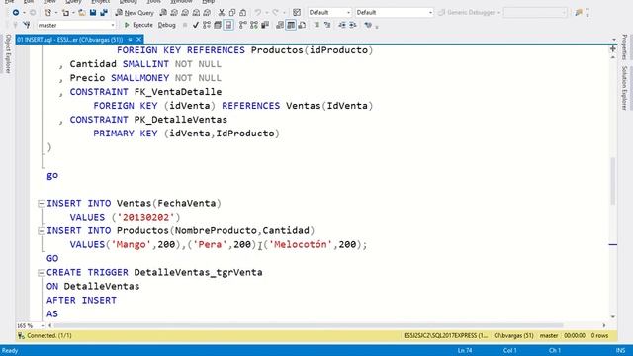Click Specify Values for Template Parameters icon
This screenshot has height=356, width=633.
pyautogui.click(x=368, y=25)
